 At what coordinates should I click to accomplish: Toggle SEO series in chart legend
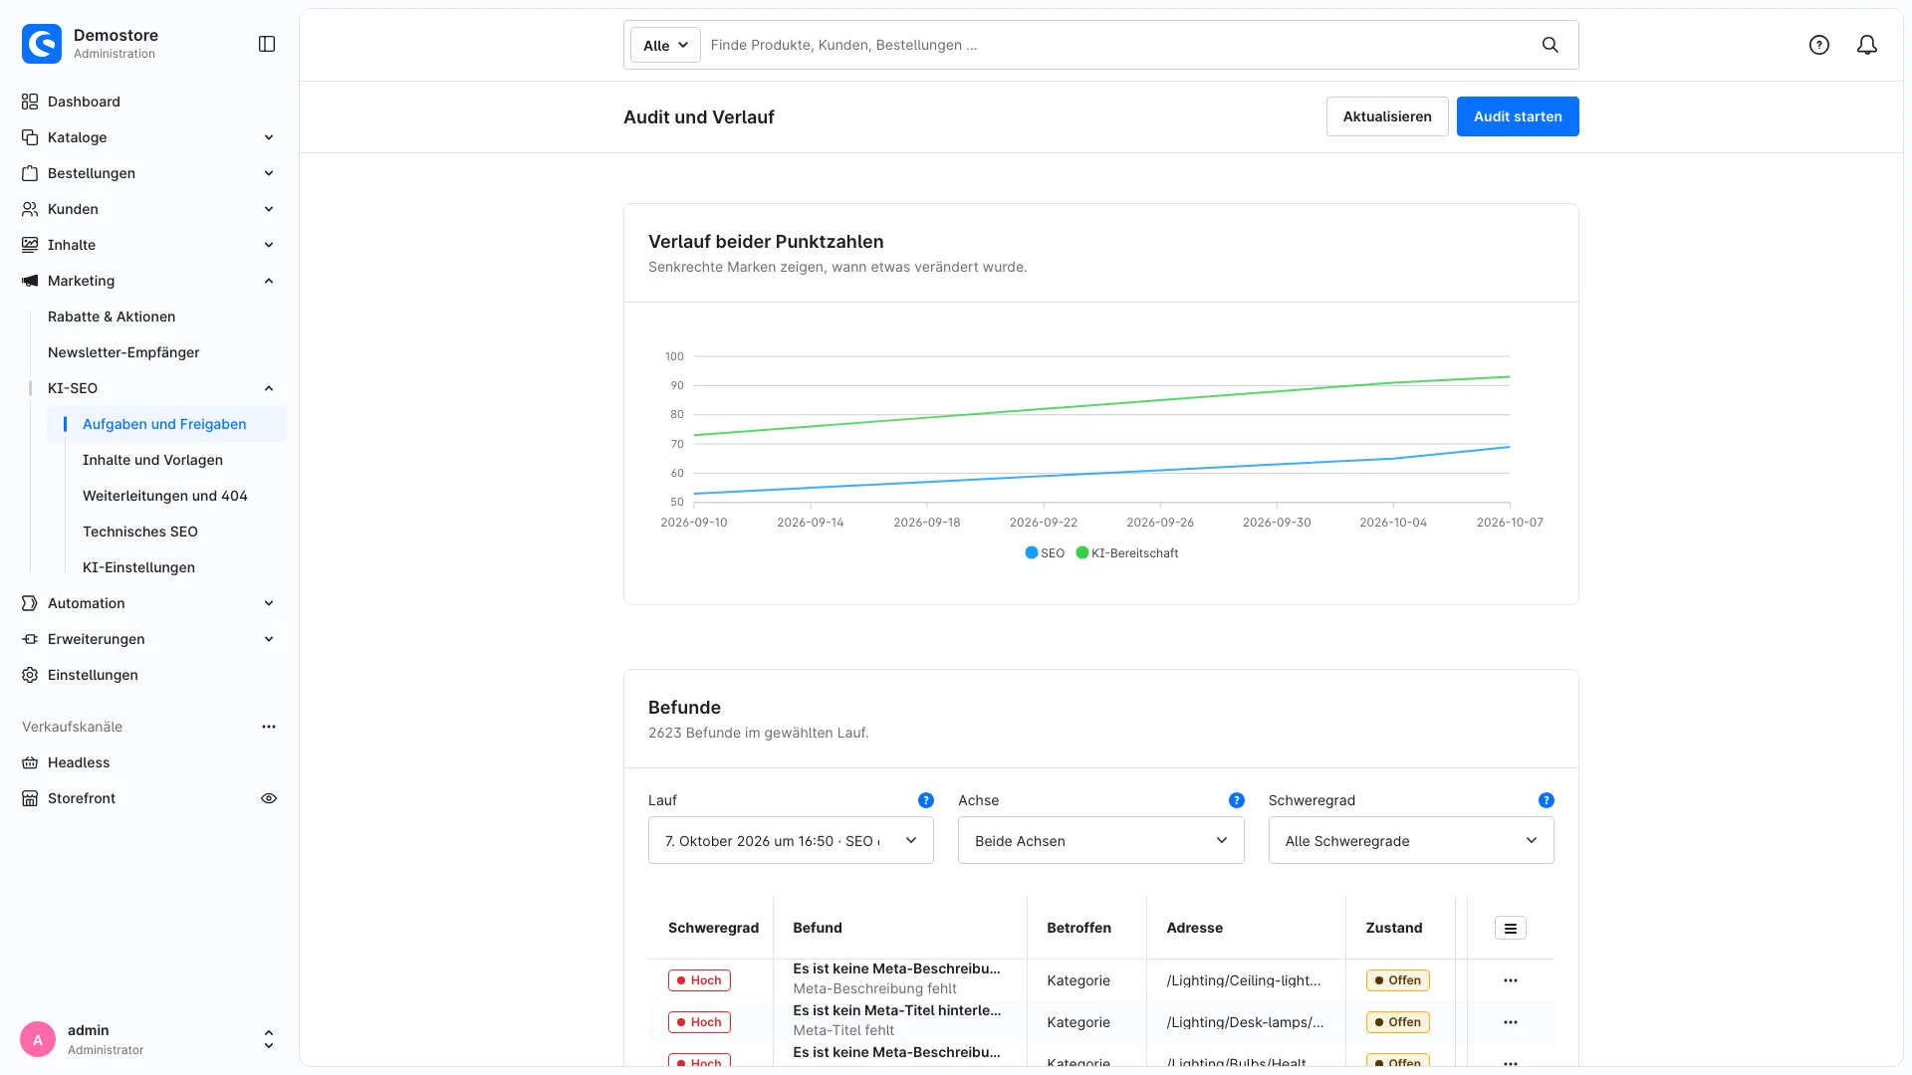pyautogui.click(x=1045, y=553)
